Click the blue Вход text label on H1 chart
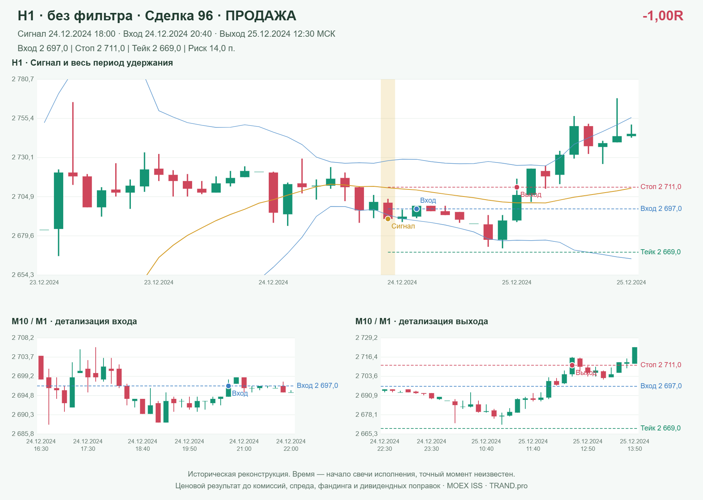 tap(428, 200)
